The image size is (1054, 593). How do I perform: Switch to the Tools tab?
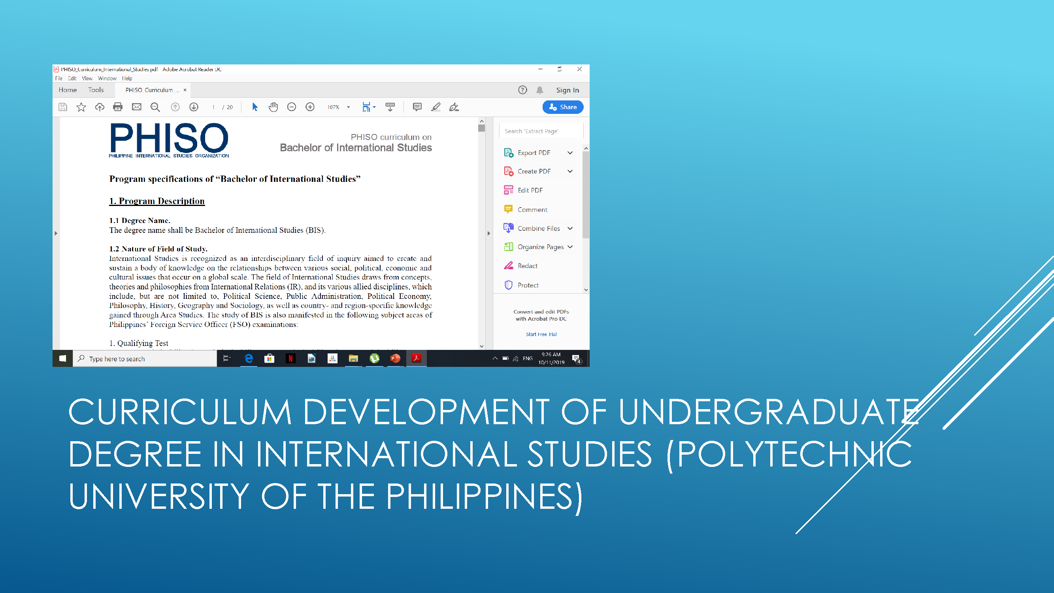coord(96,90)
